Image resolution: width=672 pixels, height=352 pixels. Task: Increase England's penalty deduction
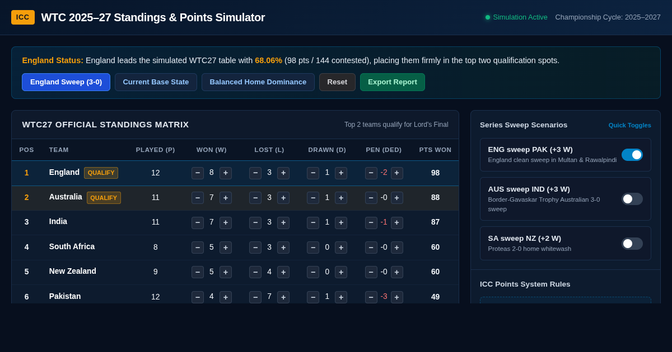tap(397, 173)
